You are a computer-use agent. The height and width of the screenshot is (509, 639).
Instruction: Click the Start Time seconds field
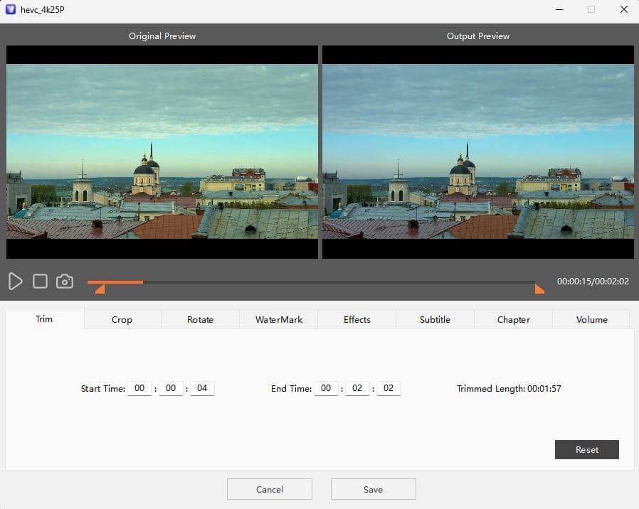coord(202,389)
